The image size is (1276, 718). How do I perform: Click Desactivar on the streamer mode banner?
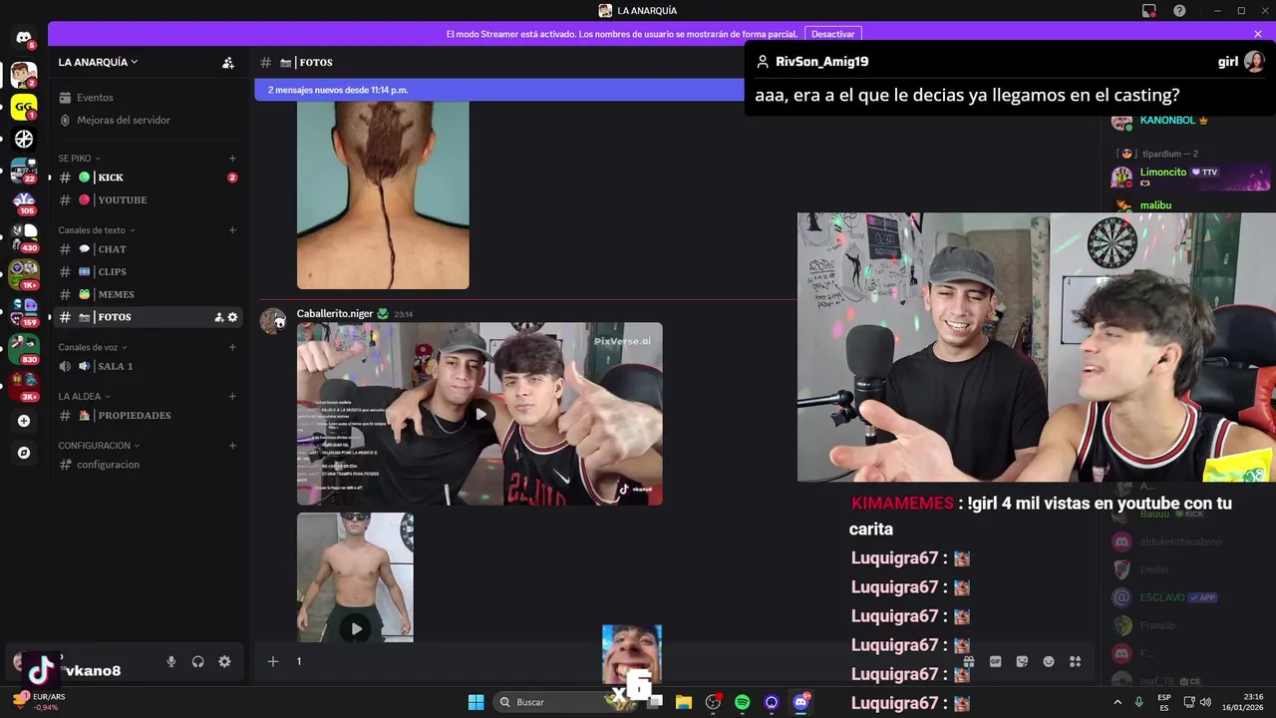pos(832,34)
